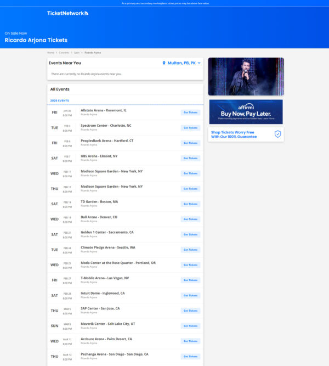Get tickets for PeoplesBank Arena, Hartford
The image size is (329, 366).
point(190,143)
